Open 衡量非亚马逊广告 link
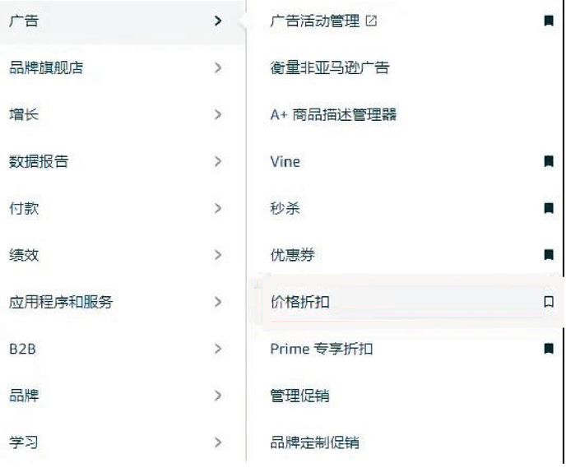 coord(330,67)
